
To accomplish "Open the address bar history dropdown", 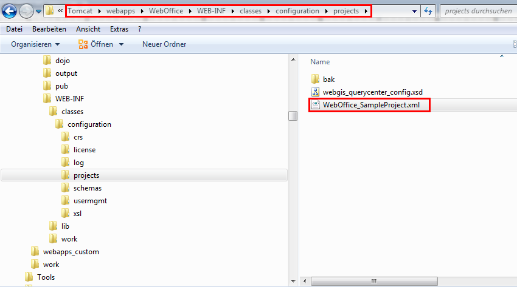I will coord(414,12).
